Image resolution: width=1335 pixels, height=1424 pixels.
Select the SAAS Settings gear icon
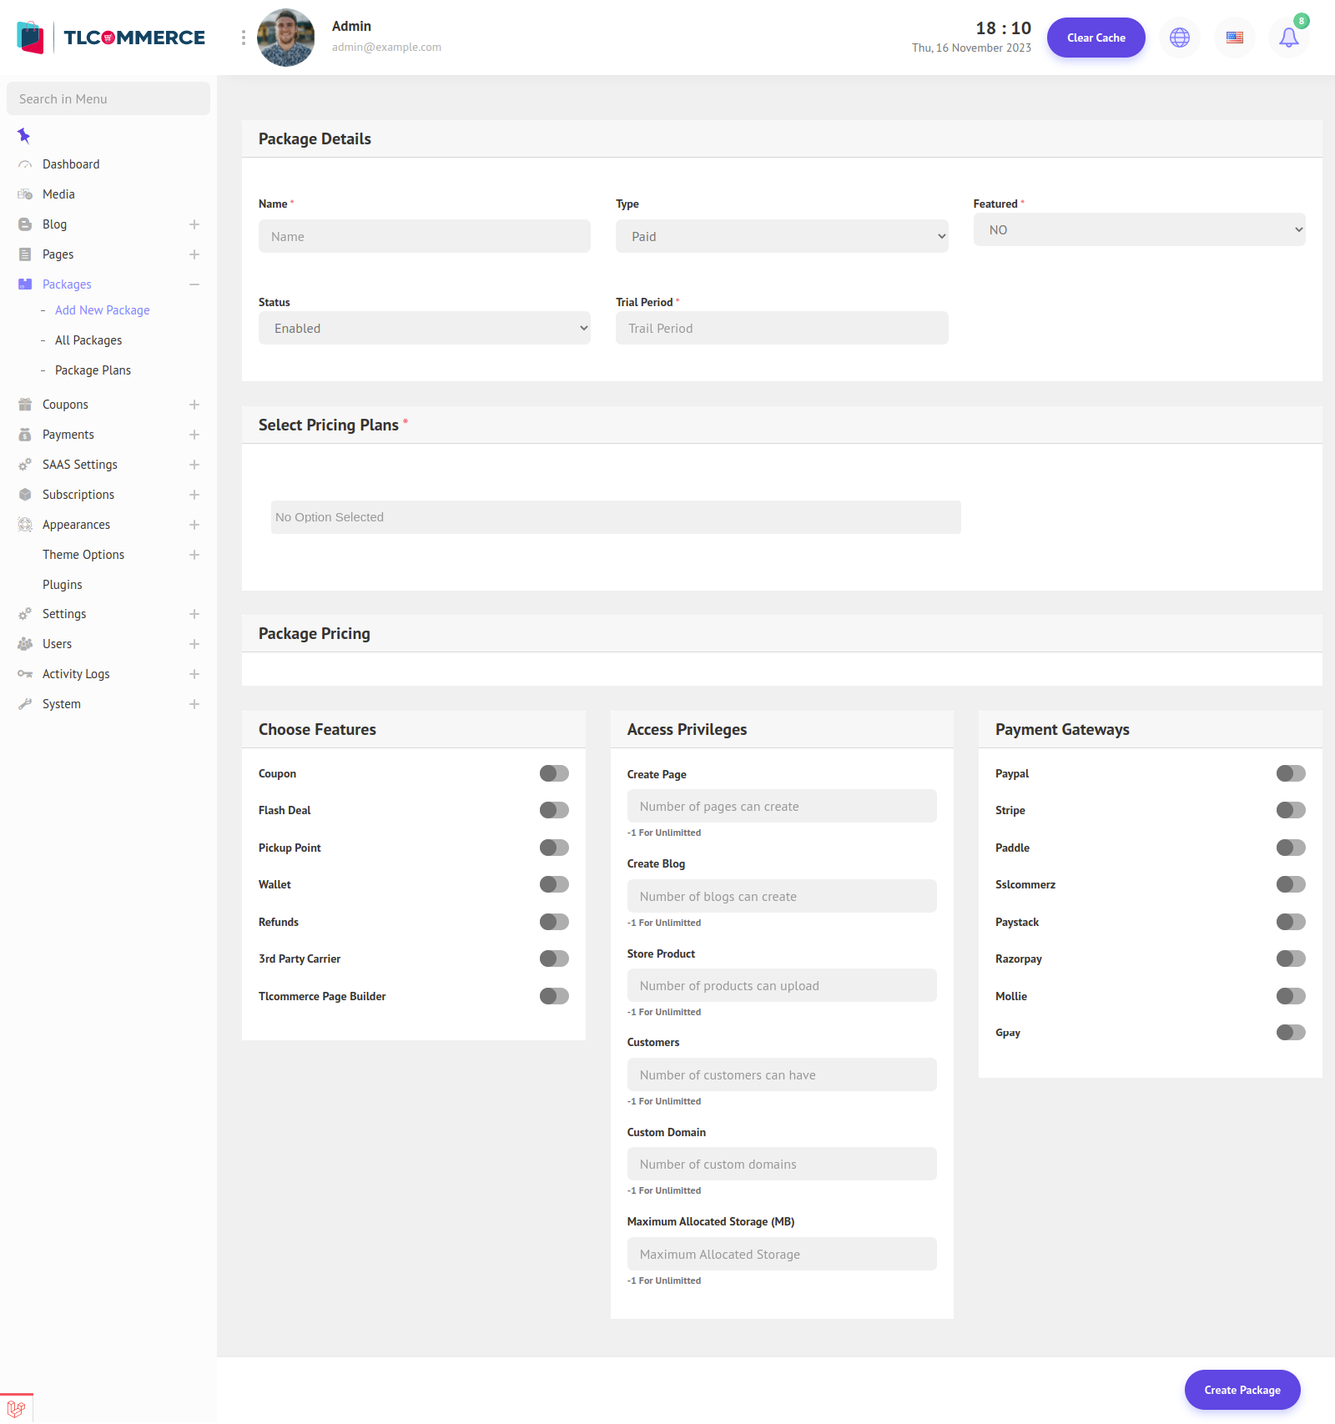pyautogui.click(x=24, y=465)
